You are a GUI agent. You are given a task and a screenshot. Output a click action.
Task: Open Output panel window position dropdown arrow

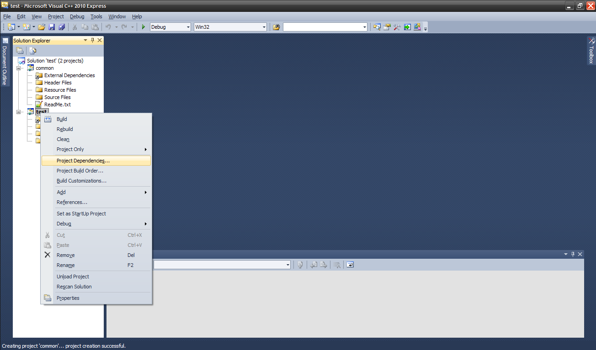tap(565, 254)
